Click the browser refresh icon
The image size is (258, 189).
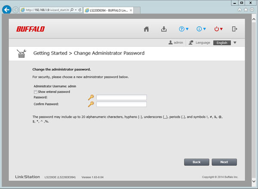point(80,10)
